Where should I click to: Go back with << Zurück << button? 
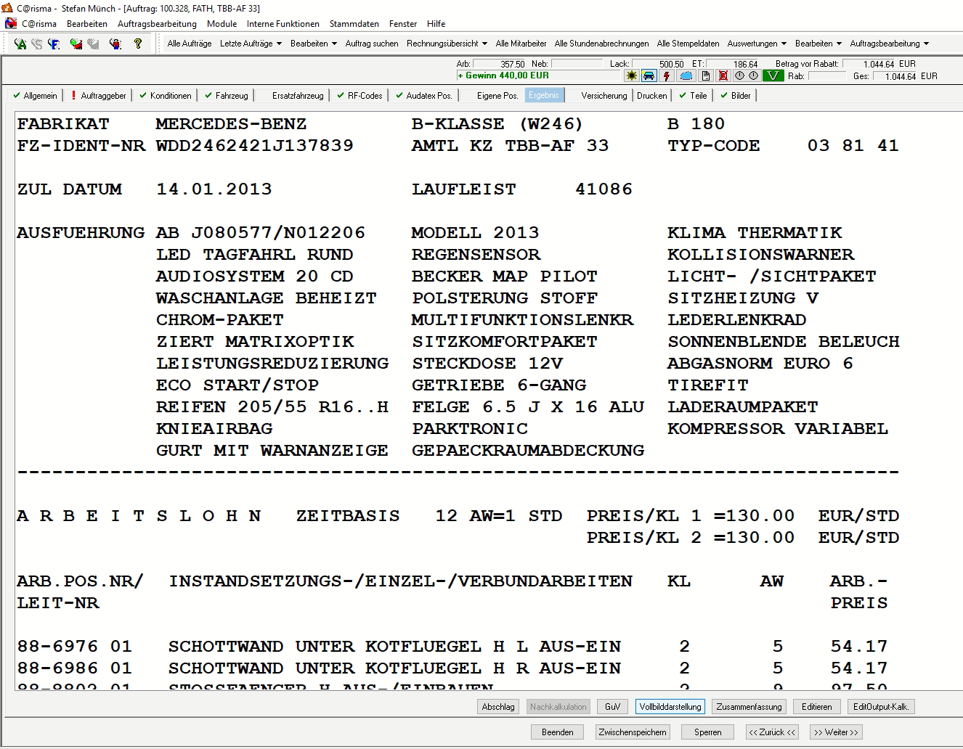pyautogui.click(x=772, y=732)
